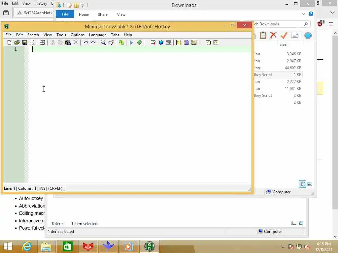Open the Home tab in Downloads window
The image size is (338, 253).
[84, 14]
